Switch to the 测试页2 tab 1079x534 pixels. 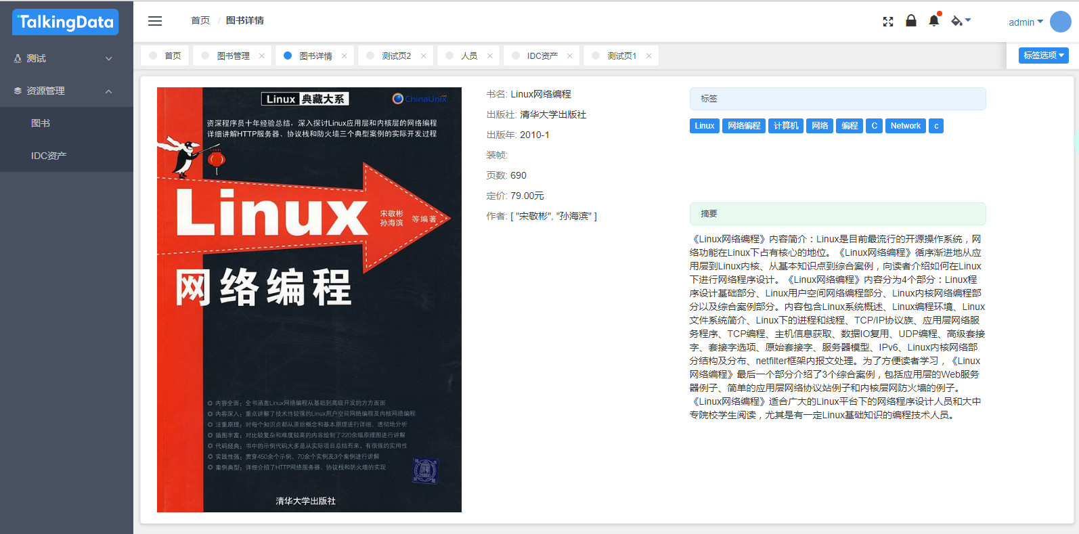(396, 55)
